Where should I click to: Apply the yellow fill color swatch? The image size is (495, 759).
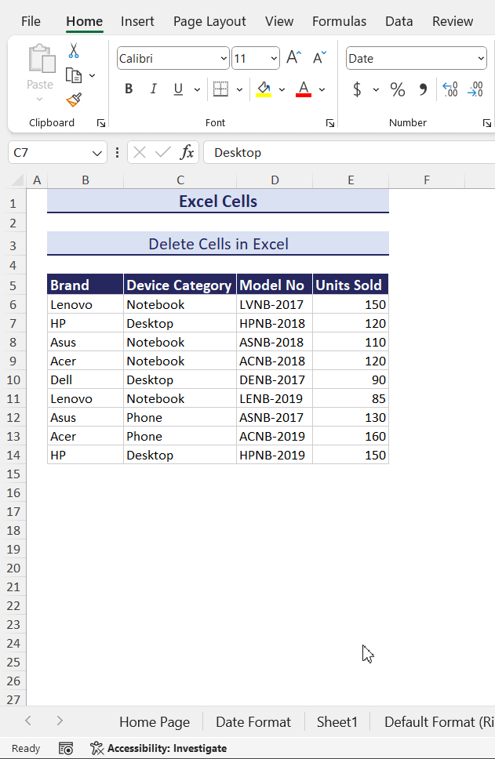click(264, 89)
